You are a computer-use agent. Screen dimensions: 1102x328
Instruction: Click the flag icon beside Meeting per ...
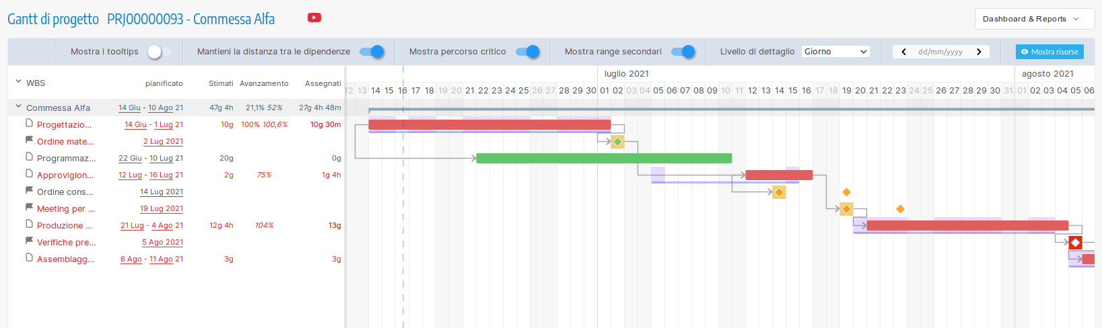pos(29,207)
